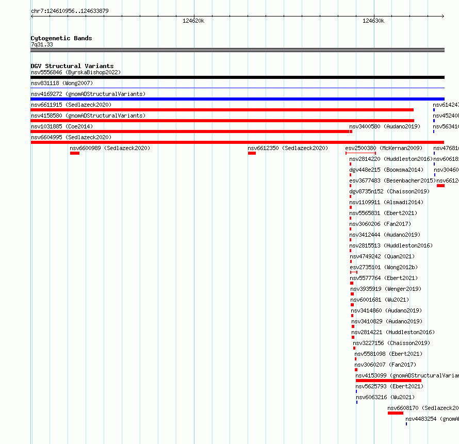Click the esv2500380 red interval line
This screenshot has height=444, width=459.
(360, 153)
